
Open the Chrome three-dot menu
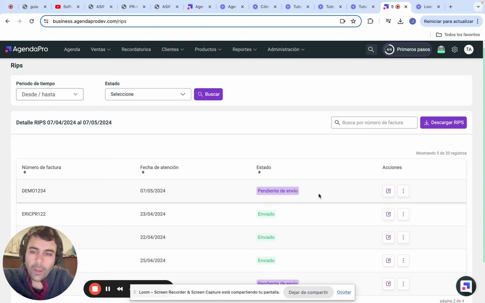(x=477, y=21)
